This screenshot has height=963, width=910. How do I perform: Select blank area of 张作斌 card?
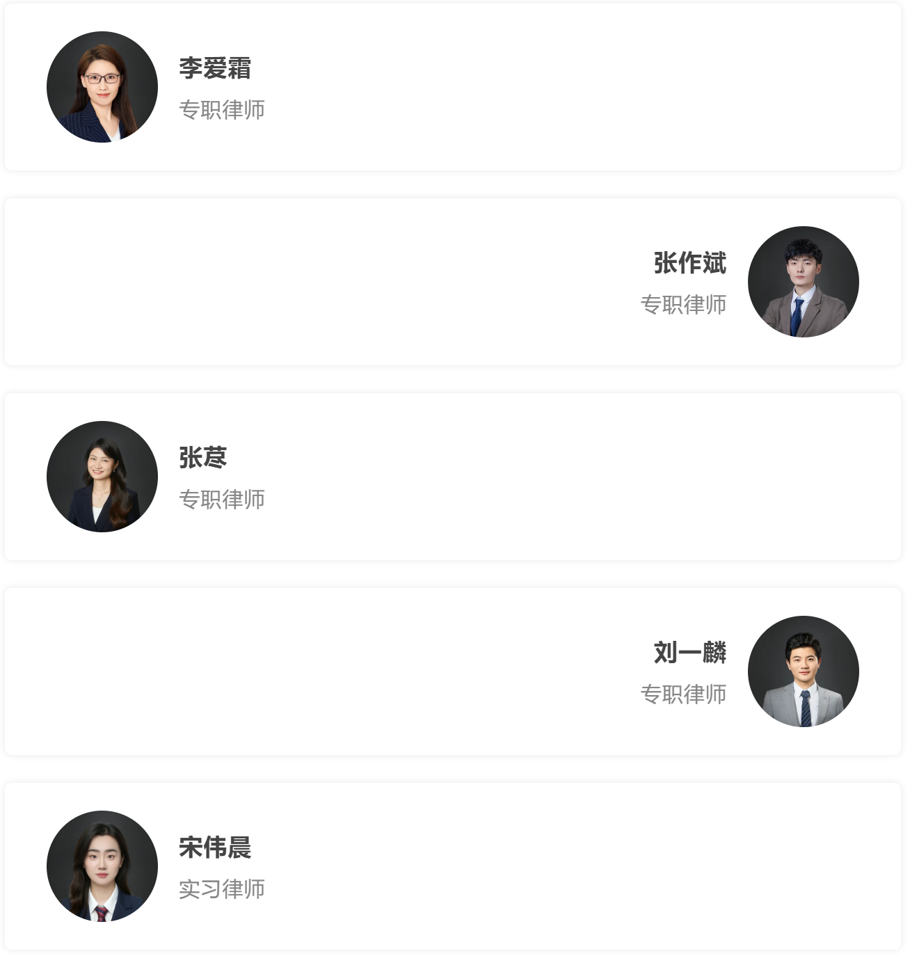point(313,282)
